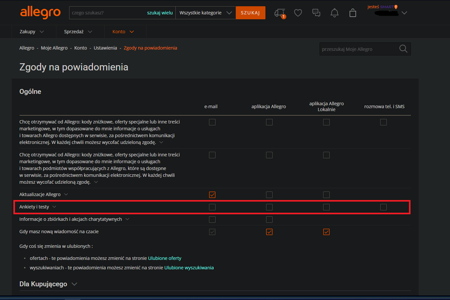Open the notifications bell icon
This screenshot has width=450, height=300.
(x=334, y=13)
